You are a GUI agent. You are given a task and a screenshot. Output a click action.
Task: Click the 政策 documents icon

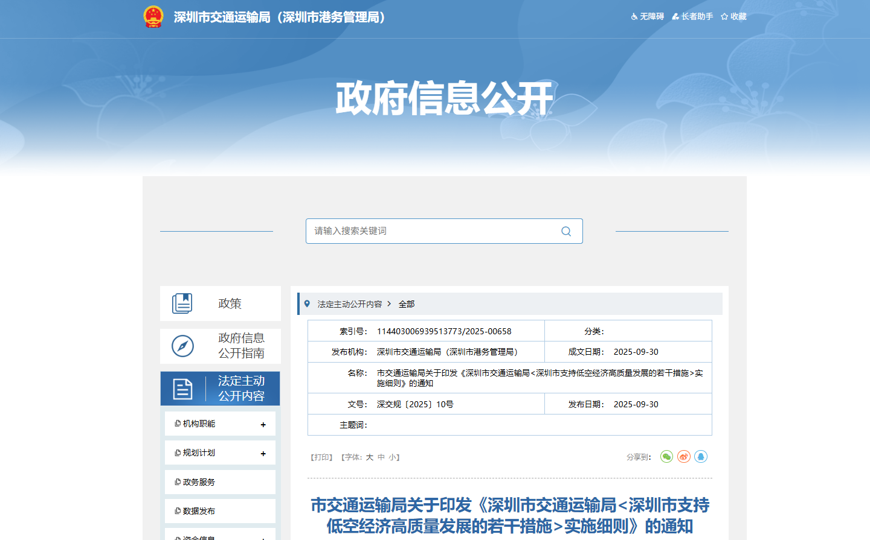(182, 303)
